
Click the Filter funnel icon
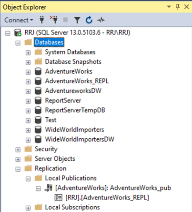click(x=77, y=20)
